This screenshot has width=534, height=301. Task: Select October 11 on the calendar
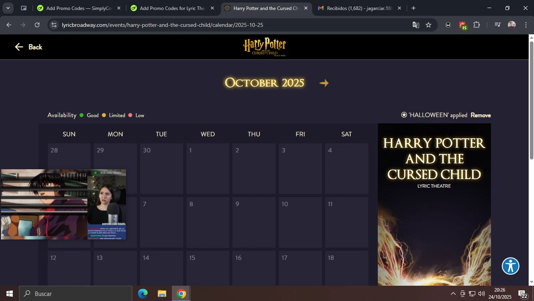(x=347, y=222)
